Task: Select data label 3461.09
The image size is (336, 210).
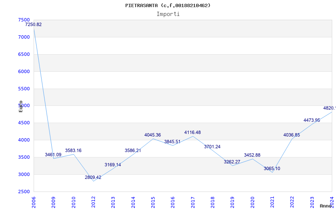Action: click(53, 155)
